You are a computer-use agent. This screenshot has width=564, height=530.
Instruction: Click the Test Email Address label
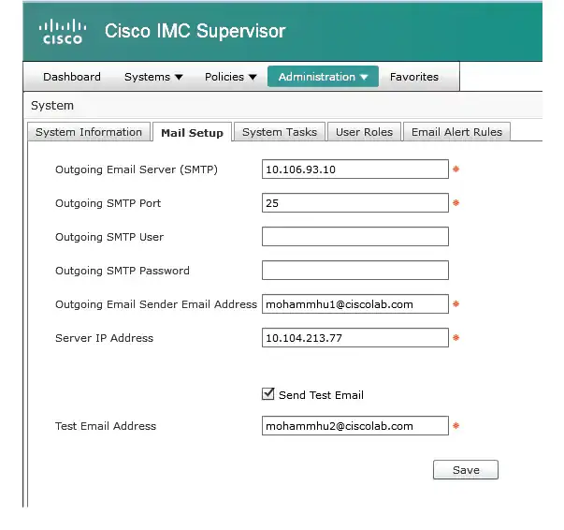[106, 426]
